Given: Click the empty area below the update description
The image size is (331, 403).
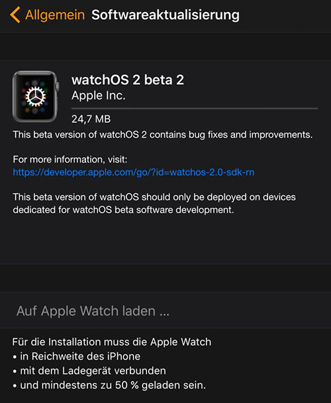Looking at the screenshot, I should (x=165, y=239).
